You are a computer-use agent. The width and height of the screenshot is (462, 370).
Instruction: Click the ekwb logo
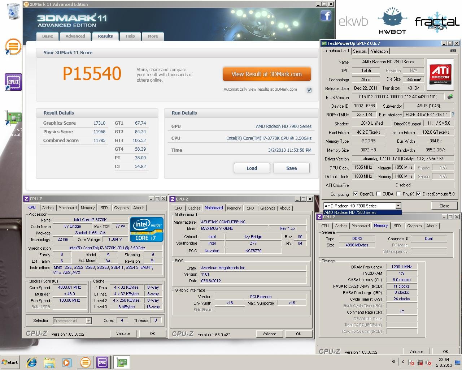[x=353, y=21]
